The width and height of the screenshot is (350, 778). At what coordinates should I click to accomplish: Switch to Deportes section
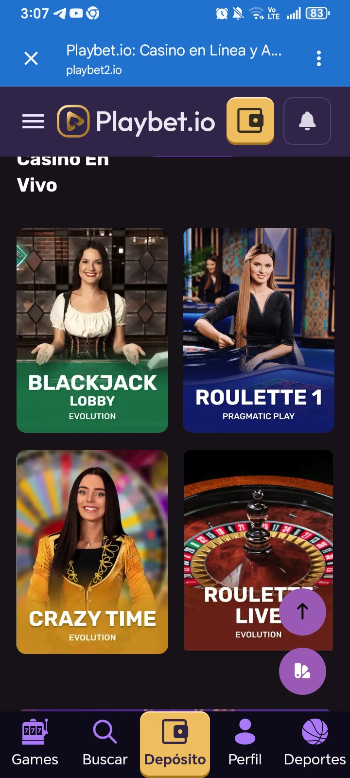pos(315,744)
